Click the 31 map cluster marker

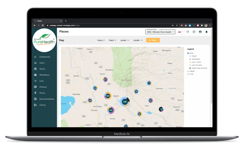click(x=95, y=88)
